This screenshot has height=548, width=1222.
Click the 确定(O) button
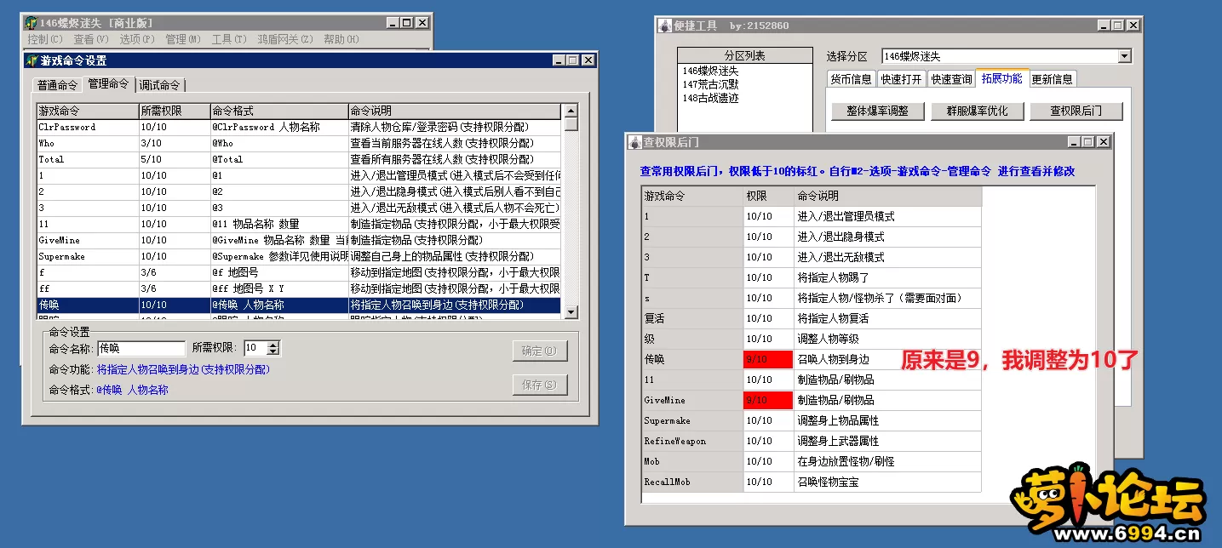539,351
